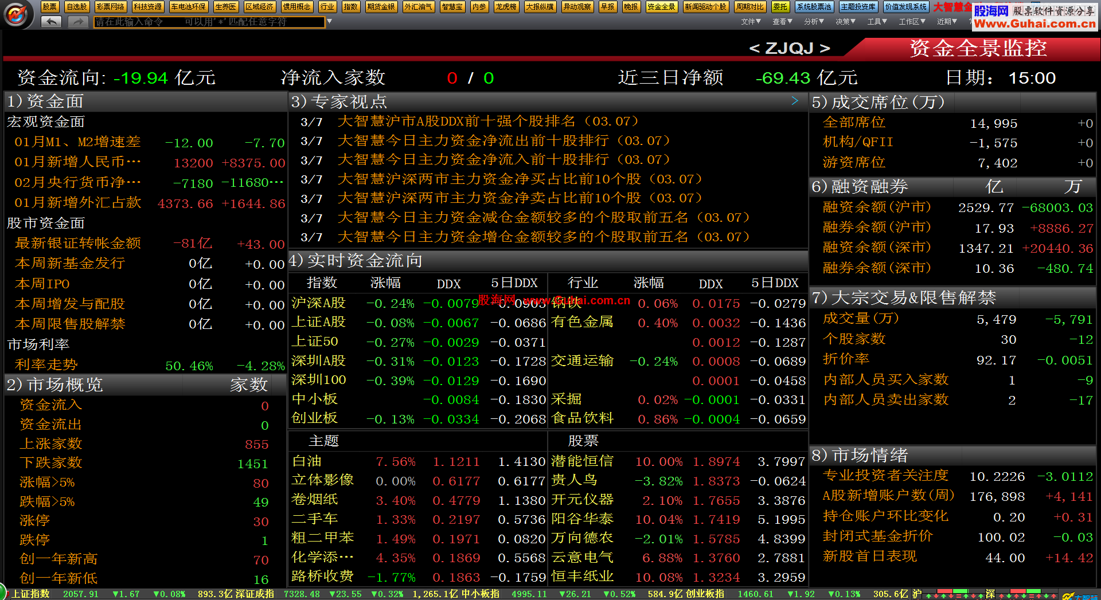Select the 潜能恒信 stock row
This screenshot has height=600, width=1101.
coord(582,461)
